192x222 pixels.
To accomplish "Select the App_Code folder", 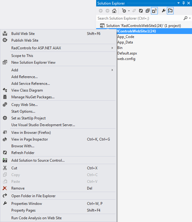I will click(x=126, y=37).
